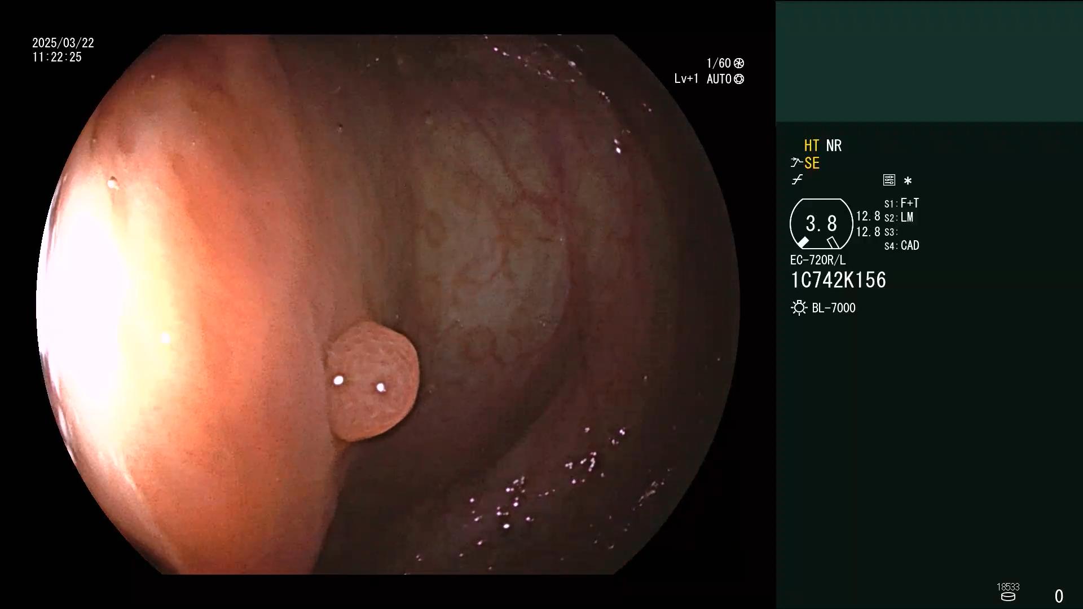Image resolution: width=1083 pixels, height=609 pixels.
Task: Click the scope model EC-720R/L
Action: [818, 260]
